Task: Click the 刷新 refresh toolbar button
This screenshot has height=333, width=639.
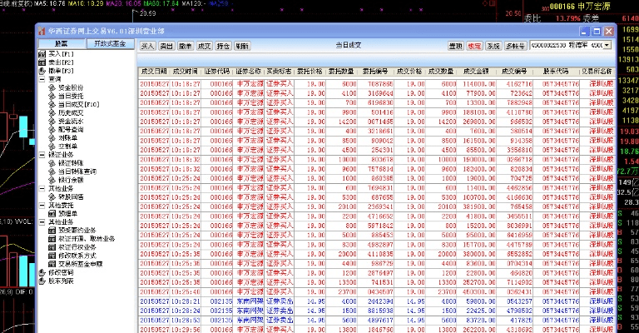Action: click(x=242, y=46)
